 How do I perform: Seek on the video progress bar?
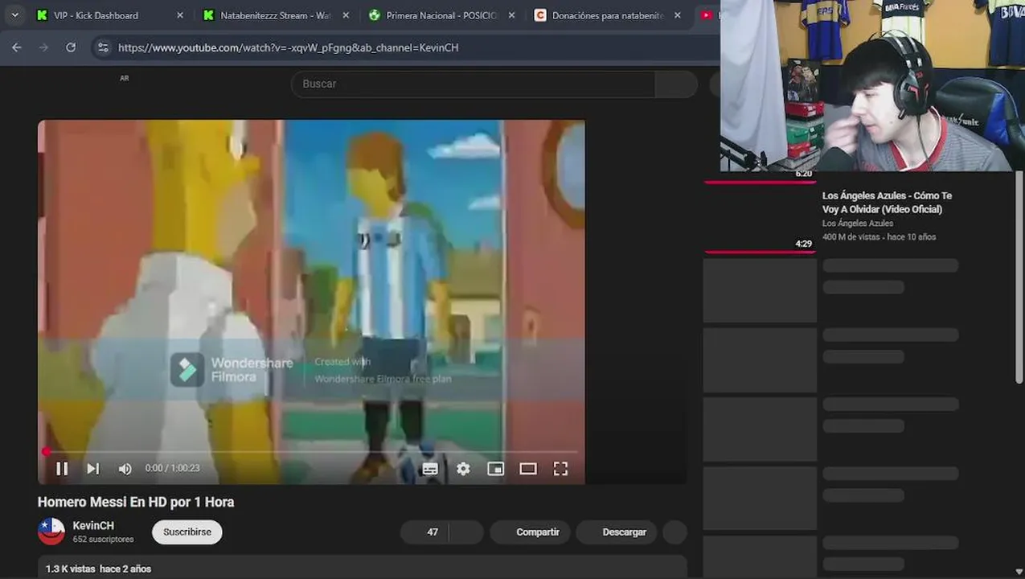tap(311, 452)
